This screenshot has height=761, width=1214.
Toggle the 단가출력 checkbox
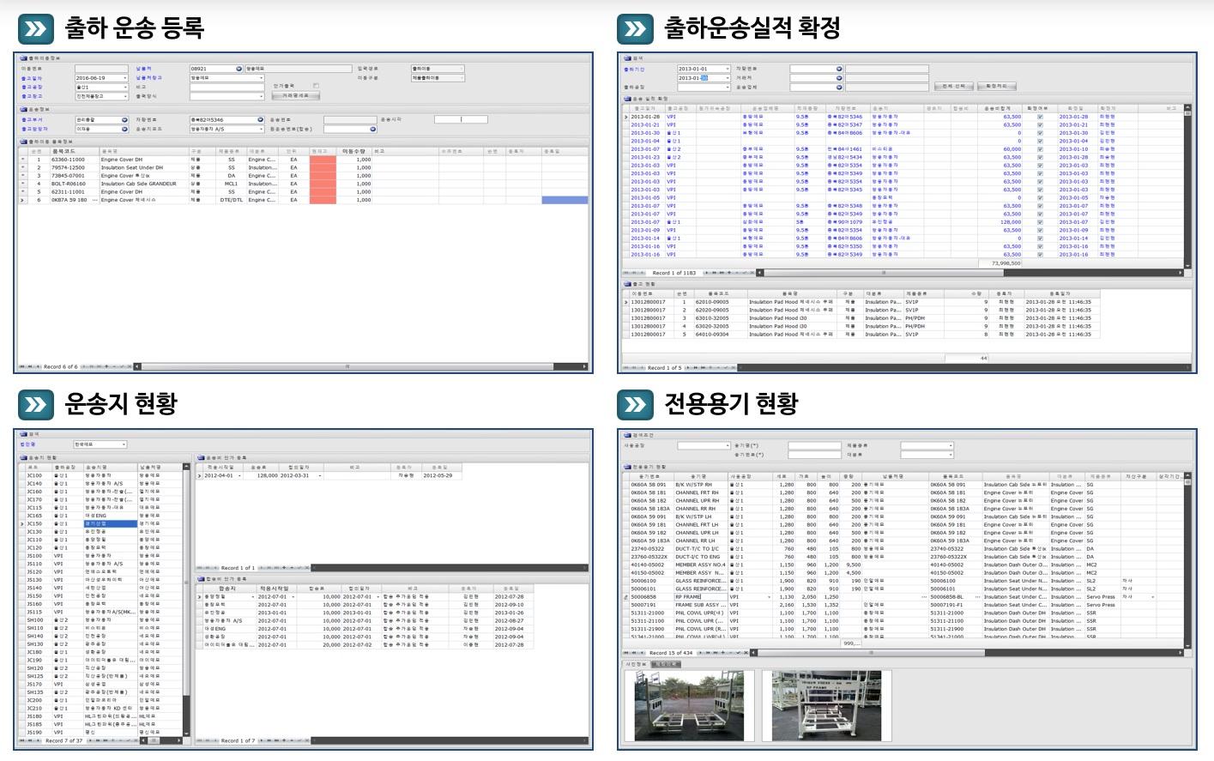click(x=316, y=86)
